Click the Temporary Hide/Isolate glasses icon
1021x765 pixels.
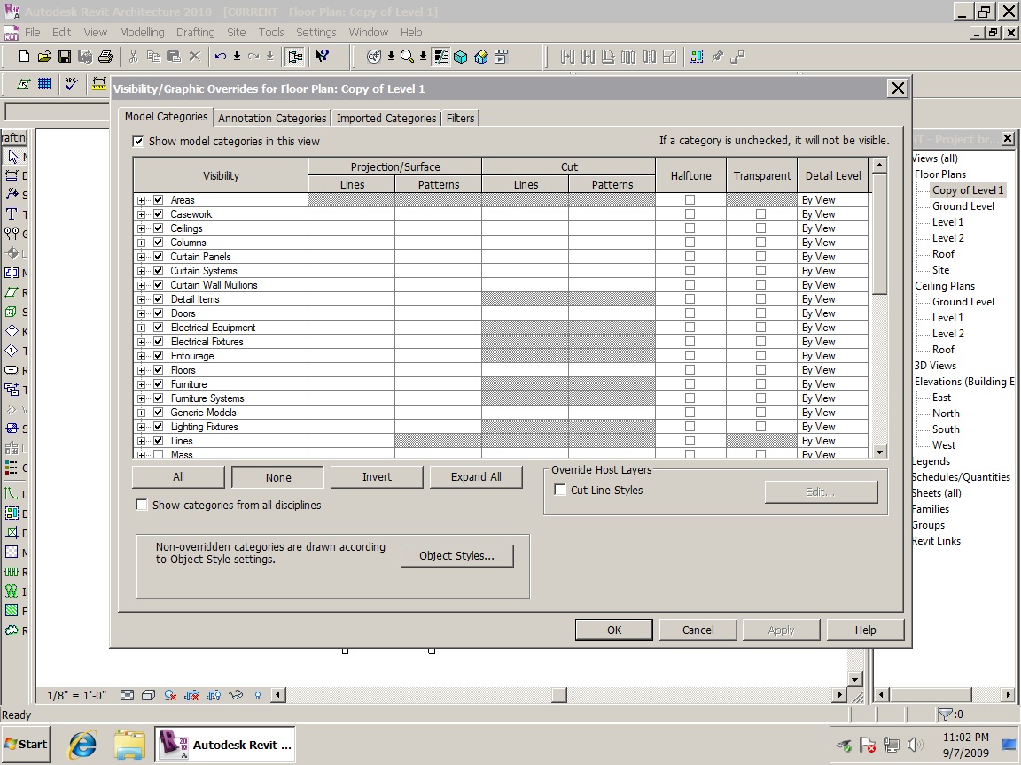click(x=236, y=695)
